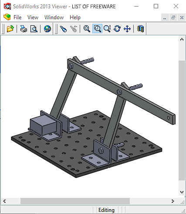The height and width of the screenshot is (214, 186).
Task: Activate the Pan tool with four arrows
Action: pyautogui.click(x=127, y=29)
